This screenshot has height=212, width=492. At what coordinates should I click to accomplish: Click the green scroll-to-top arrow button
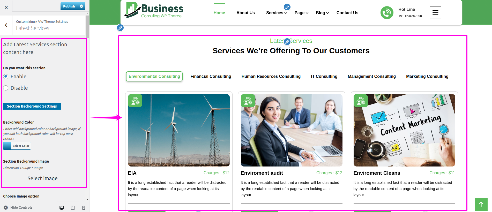481,204
